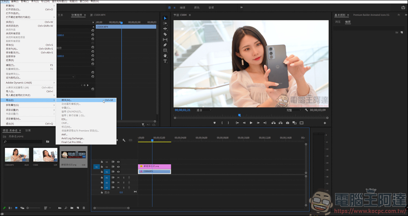Image resolution: width=408 pixels, height=216 pixels.
Task: Open the zoom level dropdown showing 適合
Action: (x=204, y=110)
